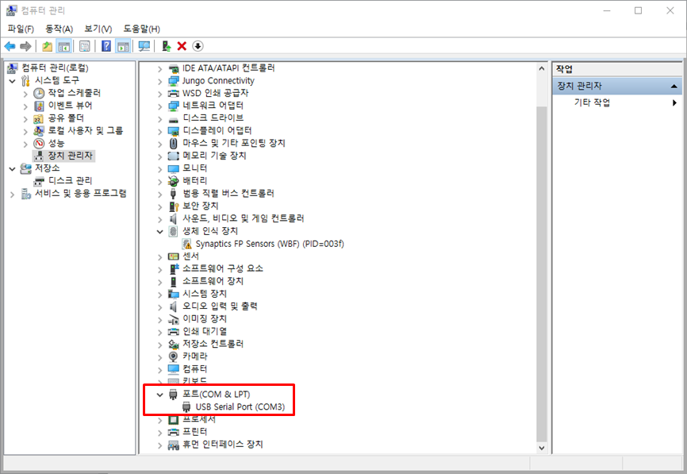Screen dimensions: 687x474
Task: Collapse the 저장소 tree node
Action: (12, 168)
